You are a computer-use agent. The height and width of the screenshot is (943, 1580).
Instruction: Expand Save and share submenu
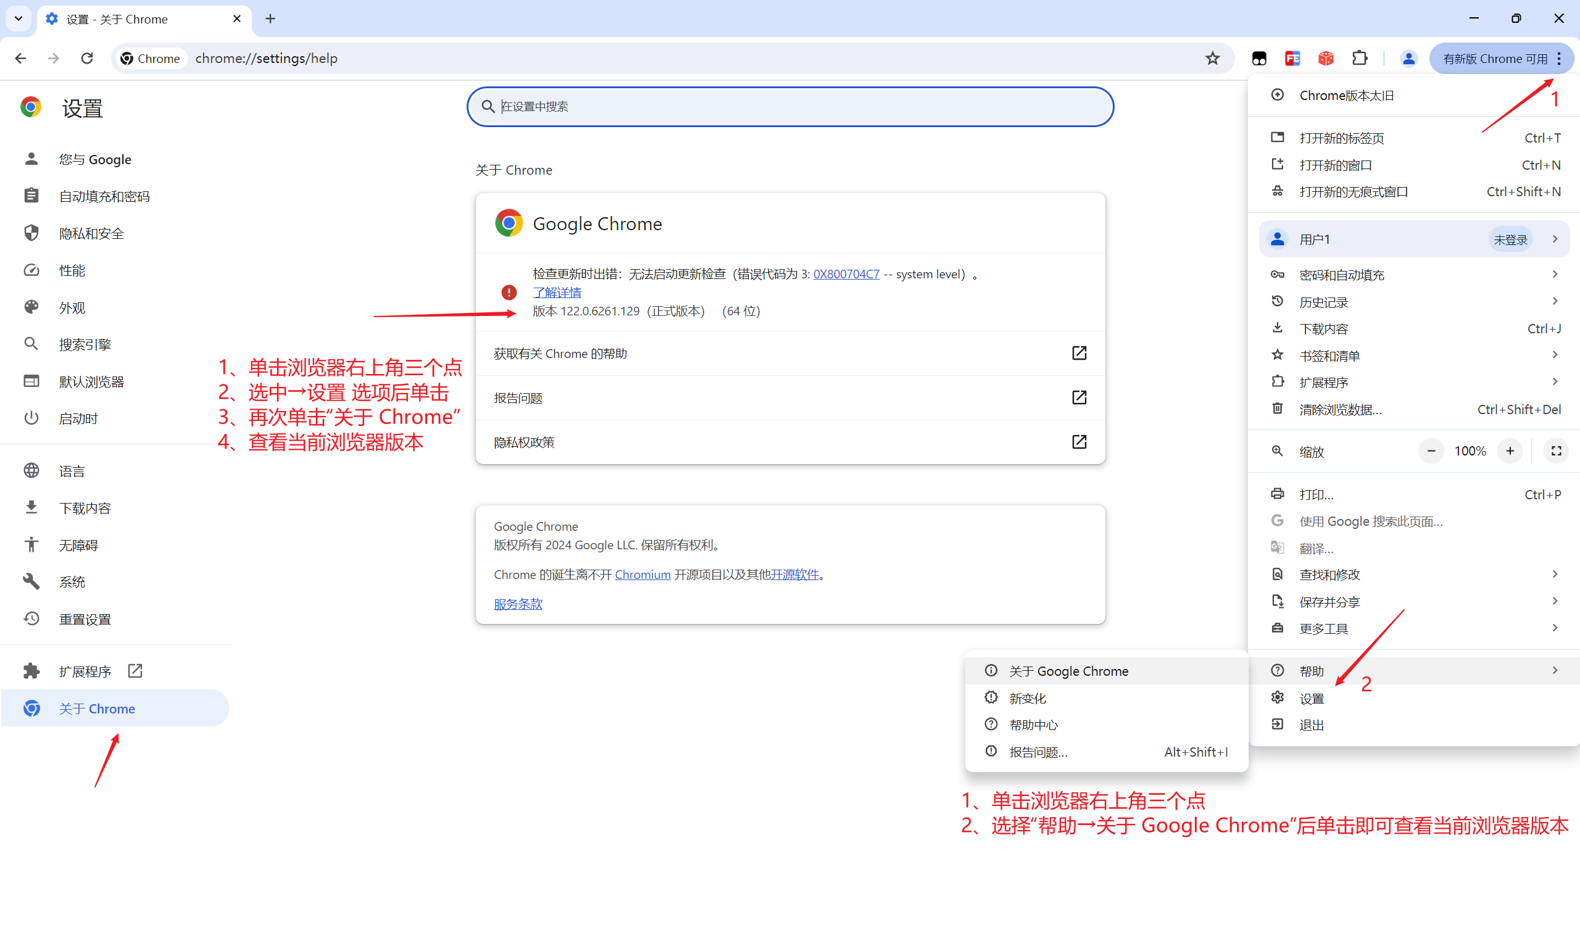tap(1413, 601)
